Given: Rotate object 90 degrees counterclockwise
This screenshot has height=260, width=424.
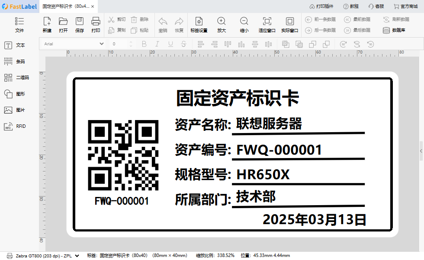Looking at the screenshot, I should [370, 44].
